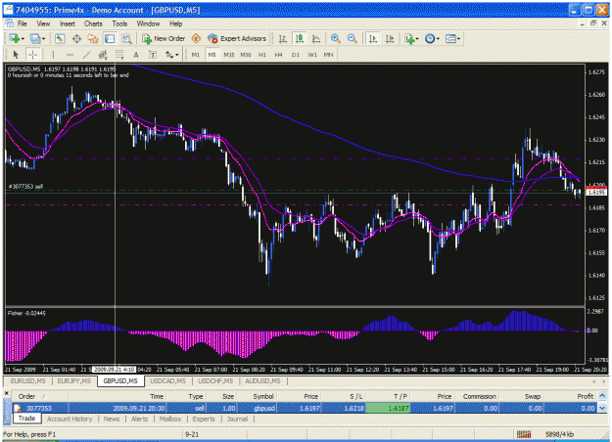Select the Crosshair cursor tool
The width and height of the screenshot is (612, 442).
32,55
